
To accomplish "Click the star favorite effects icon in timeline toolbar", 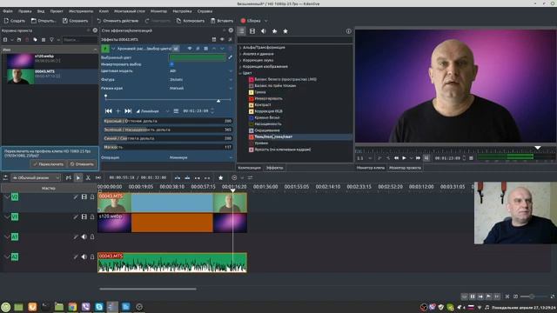I will [220, 177].
